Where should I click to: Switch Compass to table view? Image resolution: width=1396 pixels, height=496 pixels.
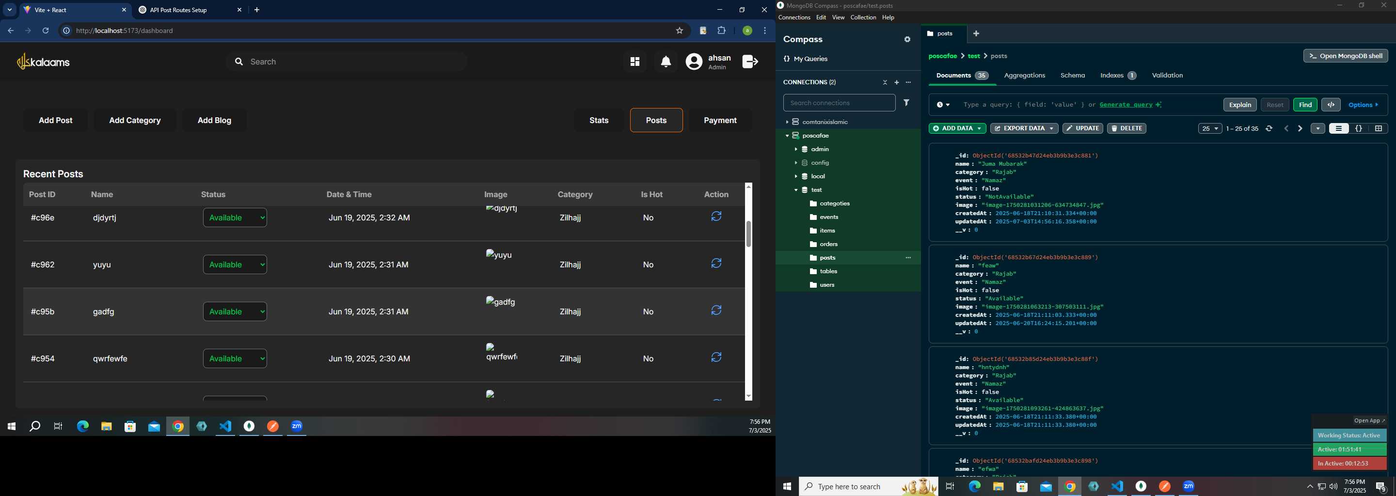tap(1379, 129)
